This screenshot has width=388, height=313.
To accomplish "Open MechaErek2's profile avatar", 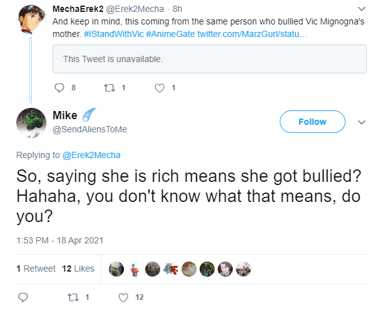I will point(31,19).
